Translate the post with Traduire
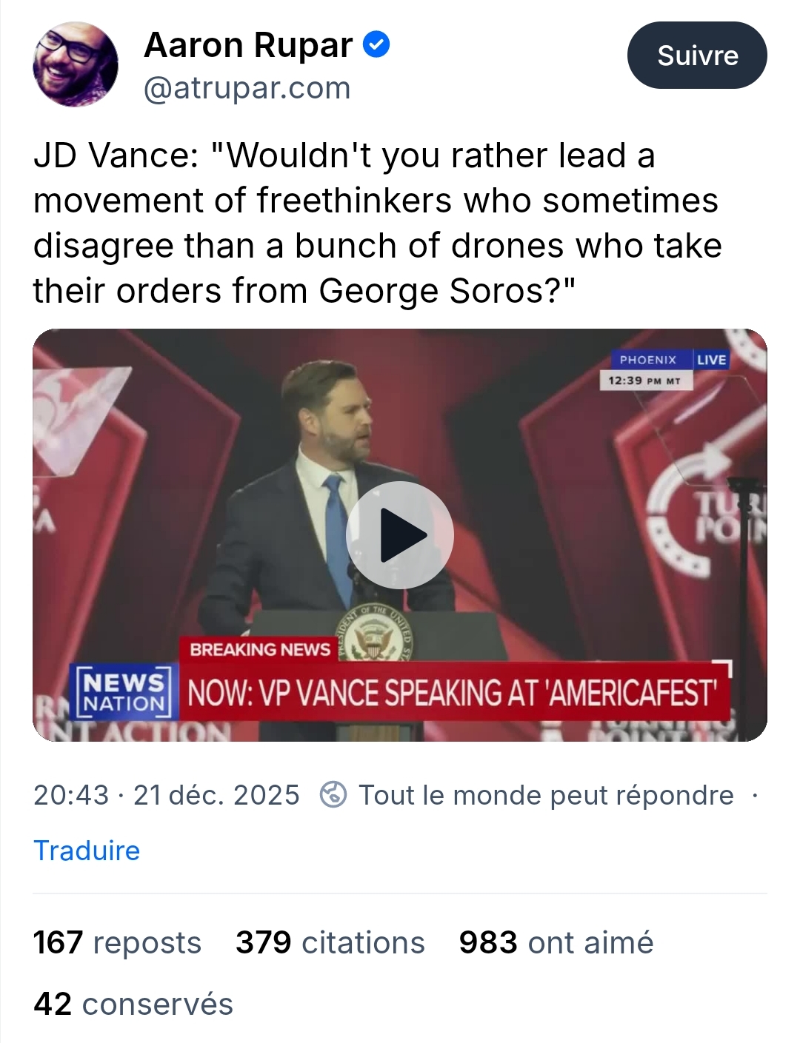 click(87, 851)
